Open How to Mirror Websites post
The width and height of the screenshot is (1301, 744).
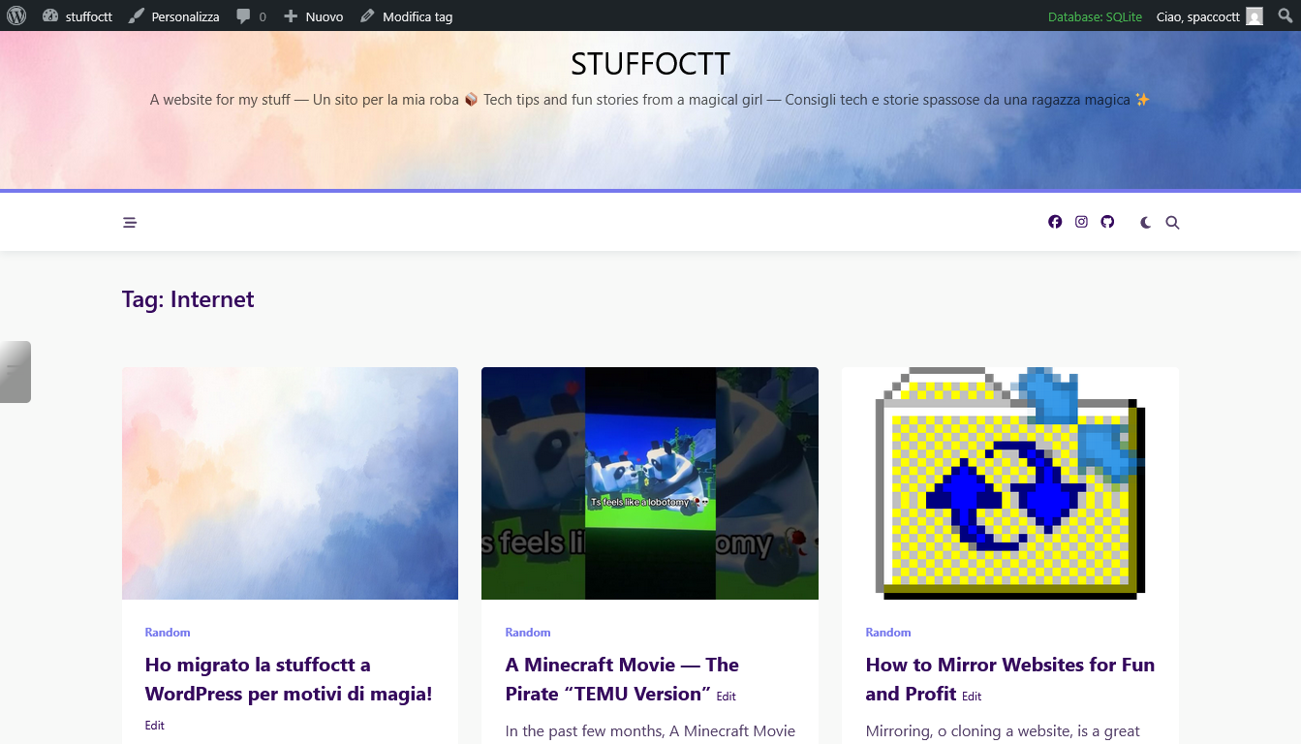pos(1009,666)
